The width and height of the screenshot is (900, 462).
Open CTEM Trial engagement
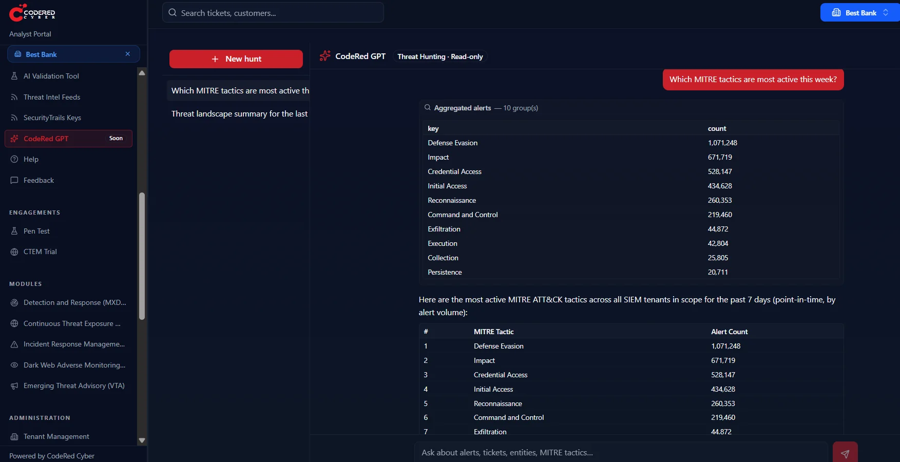click(x=40, y=252)
